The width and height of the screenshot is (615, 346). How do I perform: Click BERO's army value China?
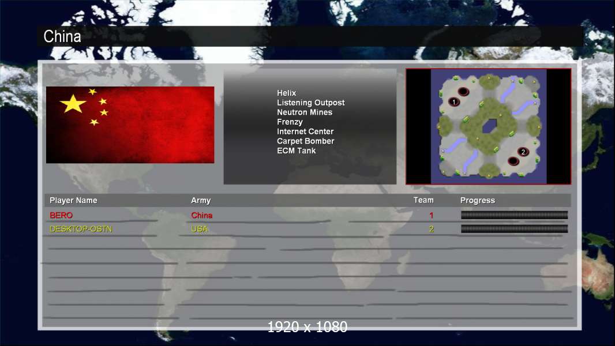(201, 215)
